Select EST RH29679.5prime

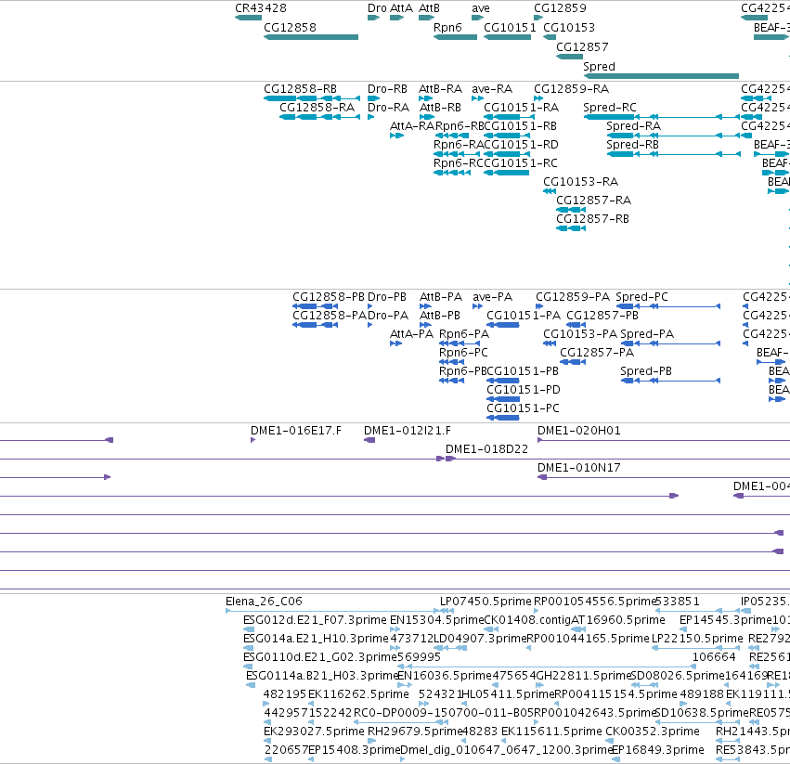point(415,732)
